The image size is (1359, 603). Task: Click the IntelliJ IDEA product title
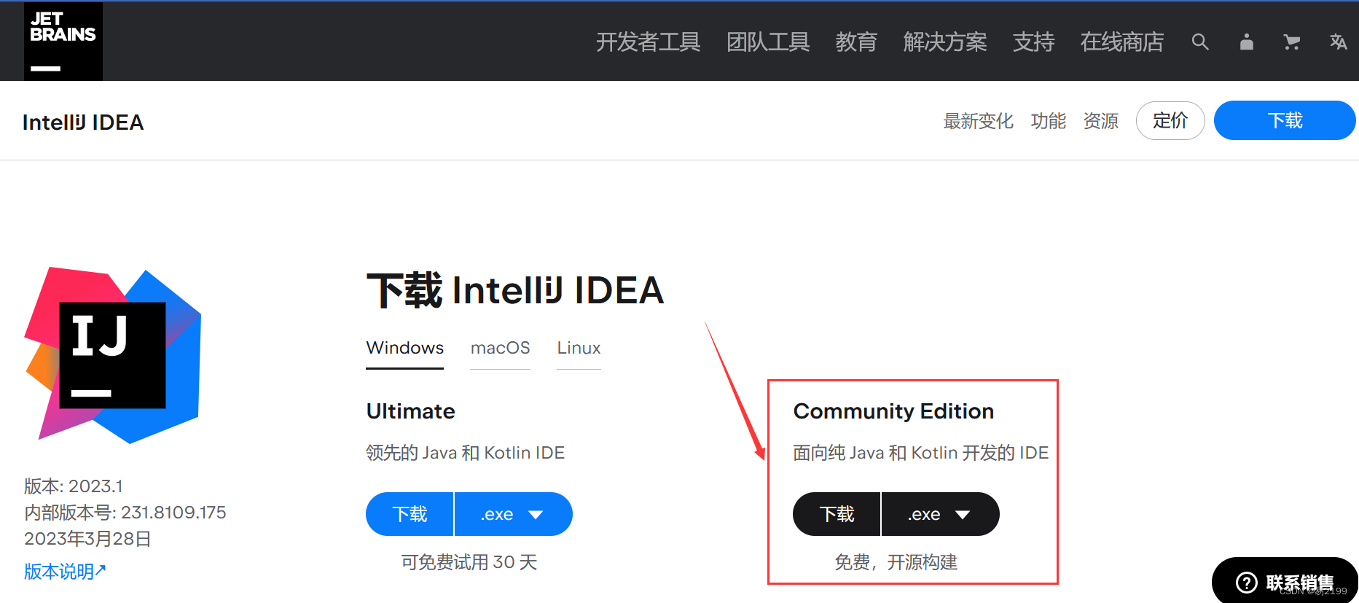pyautogui.click(x=83, y=122)
